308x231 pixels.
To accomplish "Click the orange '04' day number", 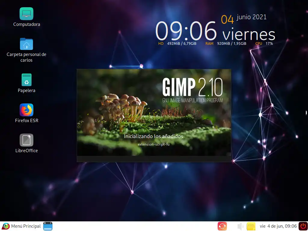I will point(227,20).
